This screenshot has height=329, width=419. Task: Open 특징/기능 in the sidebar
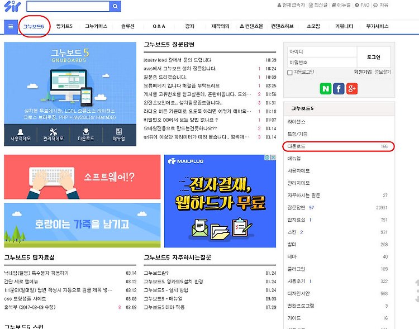(339, 134)
